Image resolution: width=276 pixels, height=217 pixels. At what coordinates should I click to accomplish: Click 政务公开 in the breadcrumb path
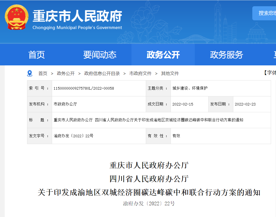[x=66, y=73]
